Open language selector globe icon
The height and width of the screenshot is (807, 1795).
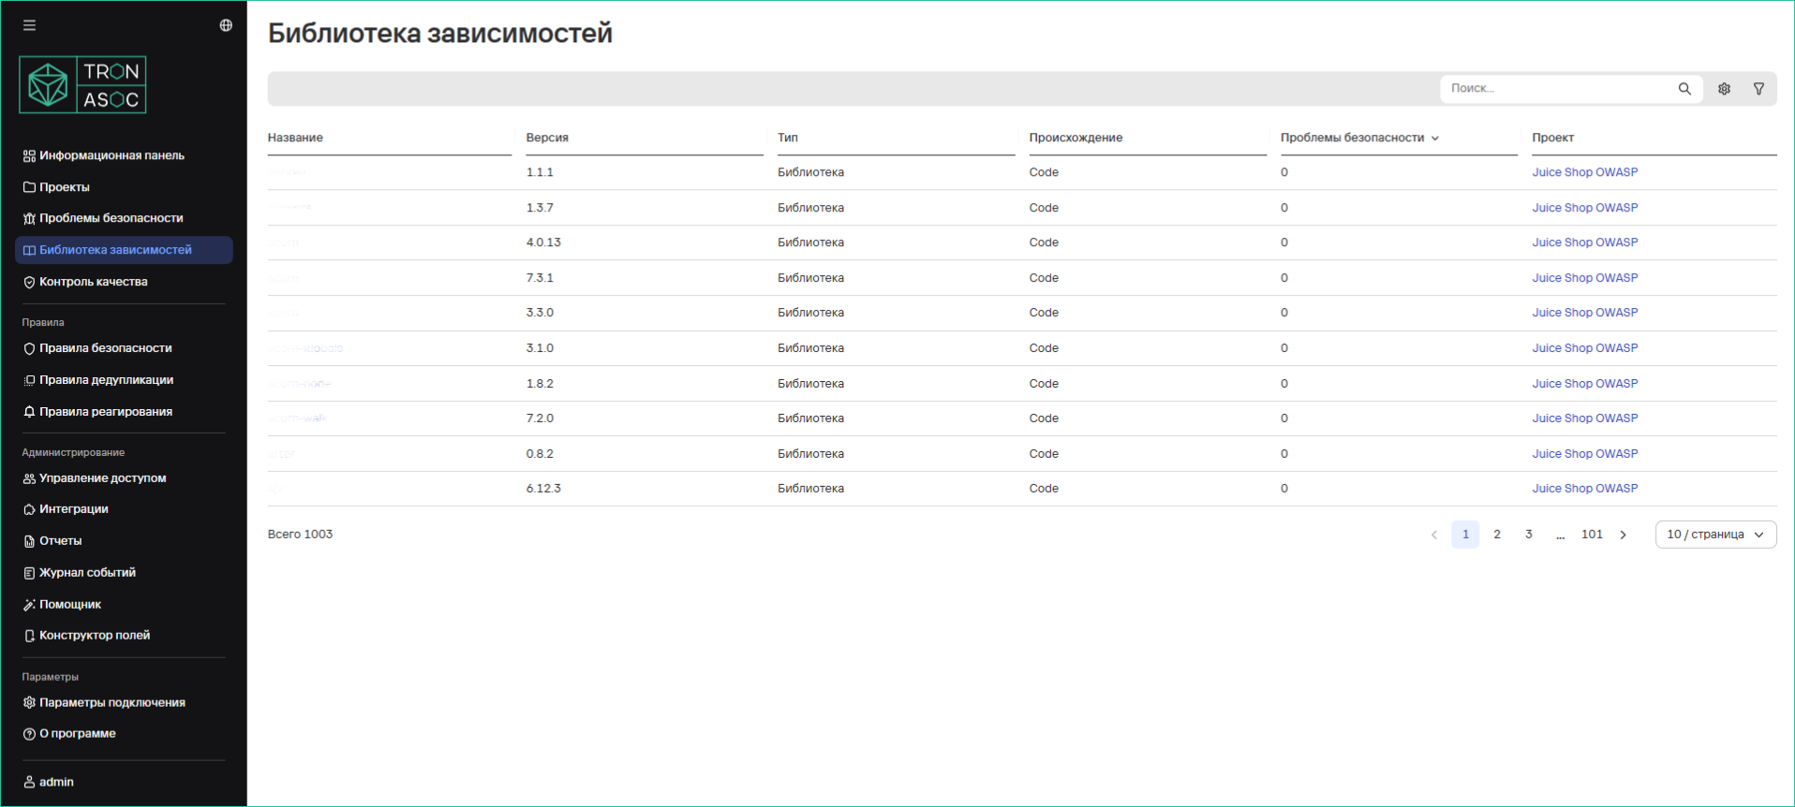pos(226,25)
